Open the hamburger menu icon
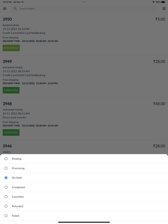This screenshot has height=224, width=168. point(5,8)
